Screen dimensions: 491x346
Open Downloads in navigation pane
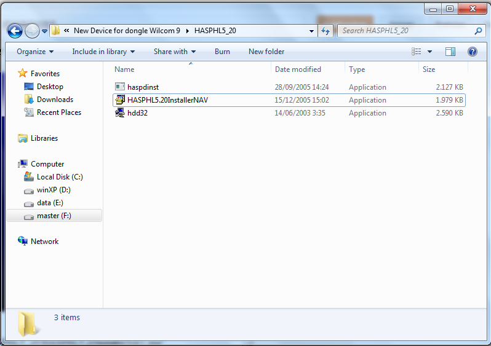(55, 100)
